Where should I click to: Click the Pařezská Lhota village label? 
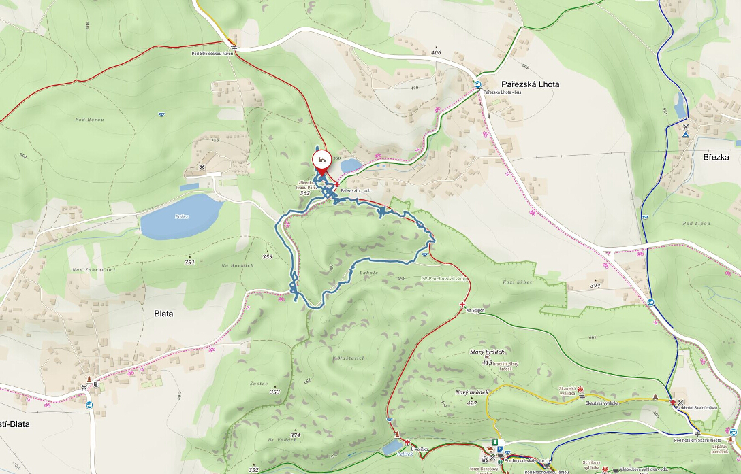[531, 84]
